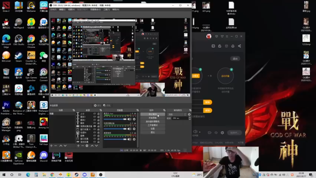This screenshot has width=316, height=178.
Task: Open the OBS 文件(F) menu
Action: pyautogui.click(x=53, y=9)
